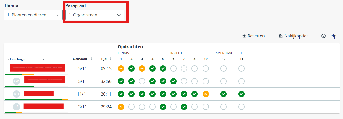This screenshot has height=119, width=343.
Task: Click opdracht 1 header link under KENNIS
Action: pyautogui.click(x=121, y=59)
